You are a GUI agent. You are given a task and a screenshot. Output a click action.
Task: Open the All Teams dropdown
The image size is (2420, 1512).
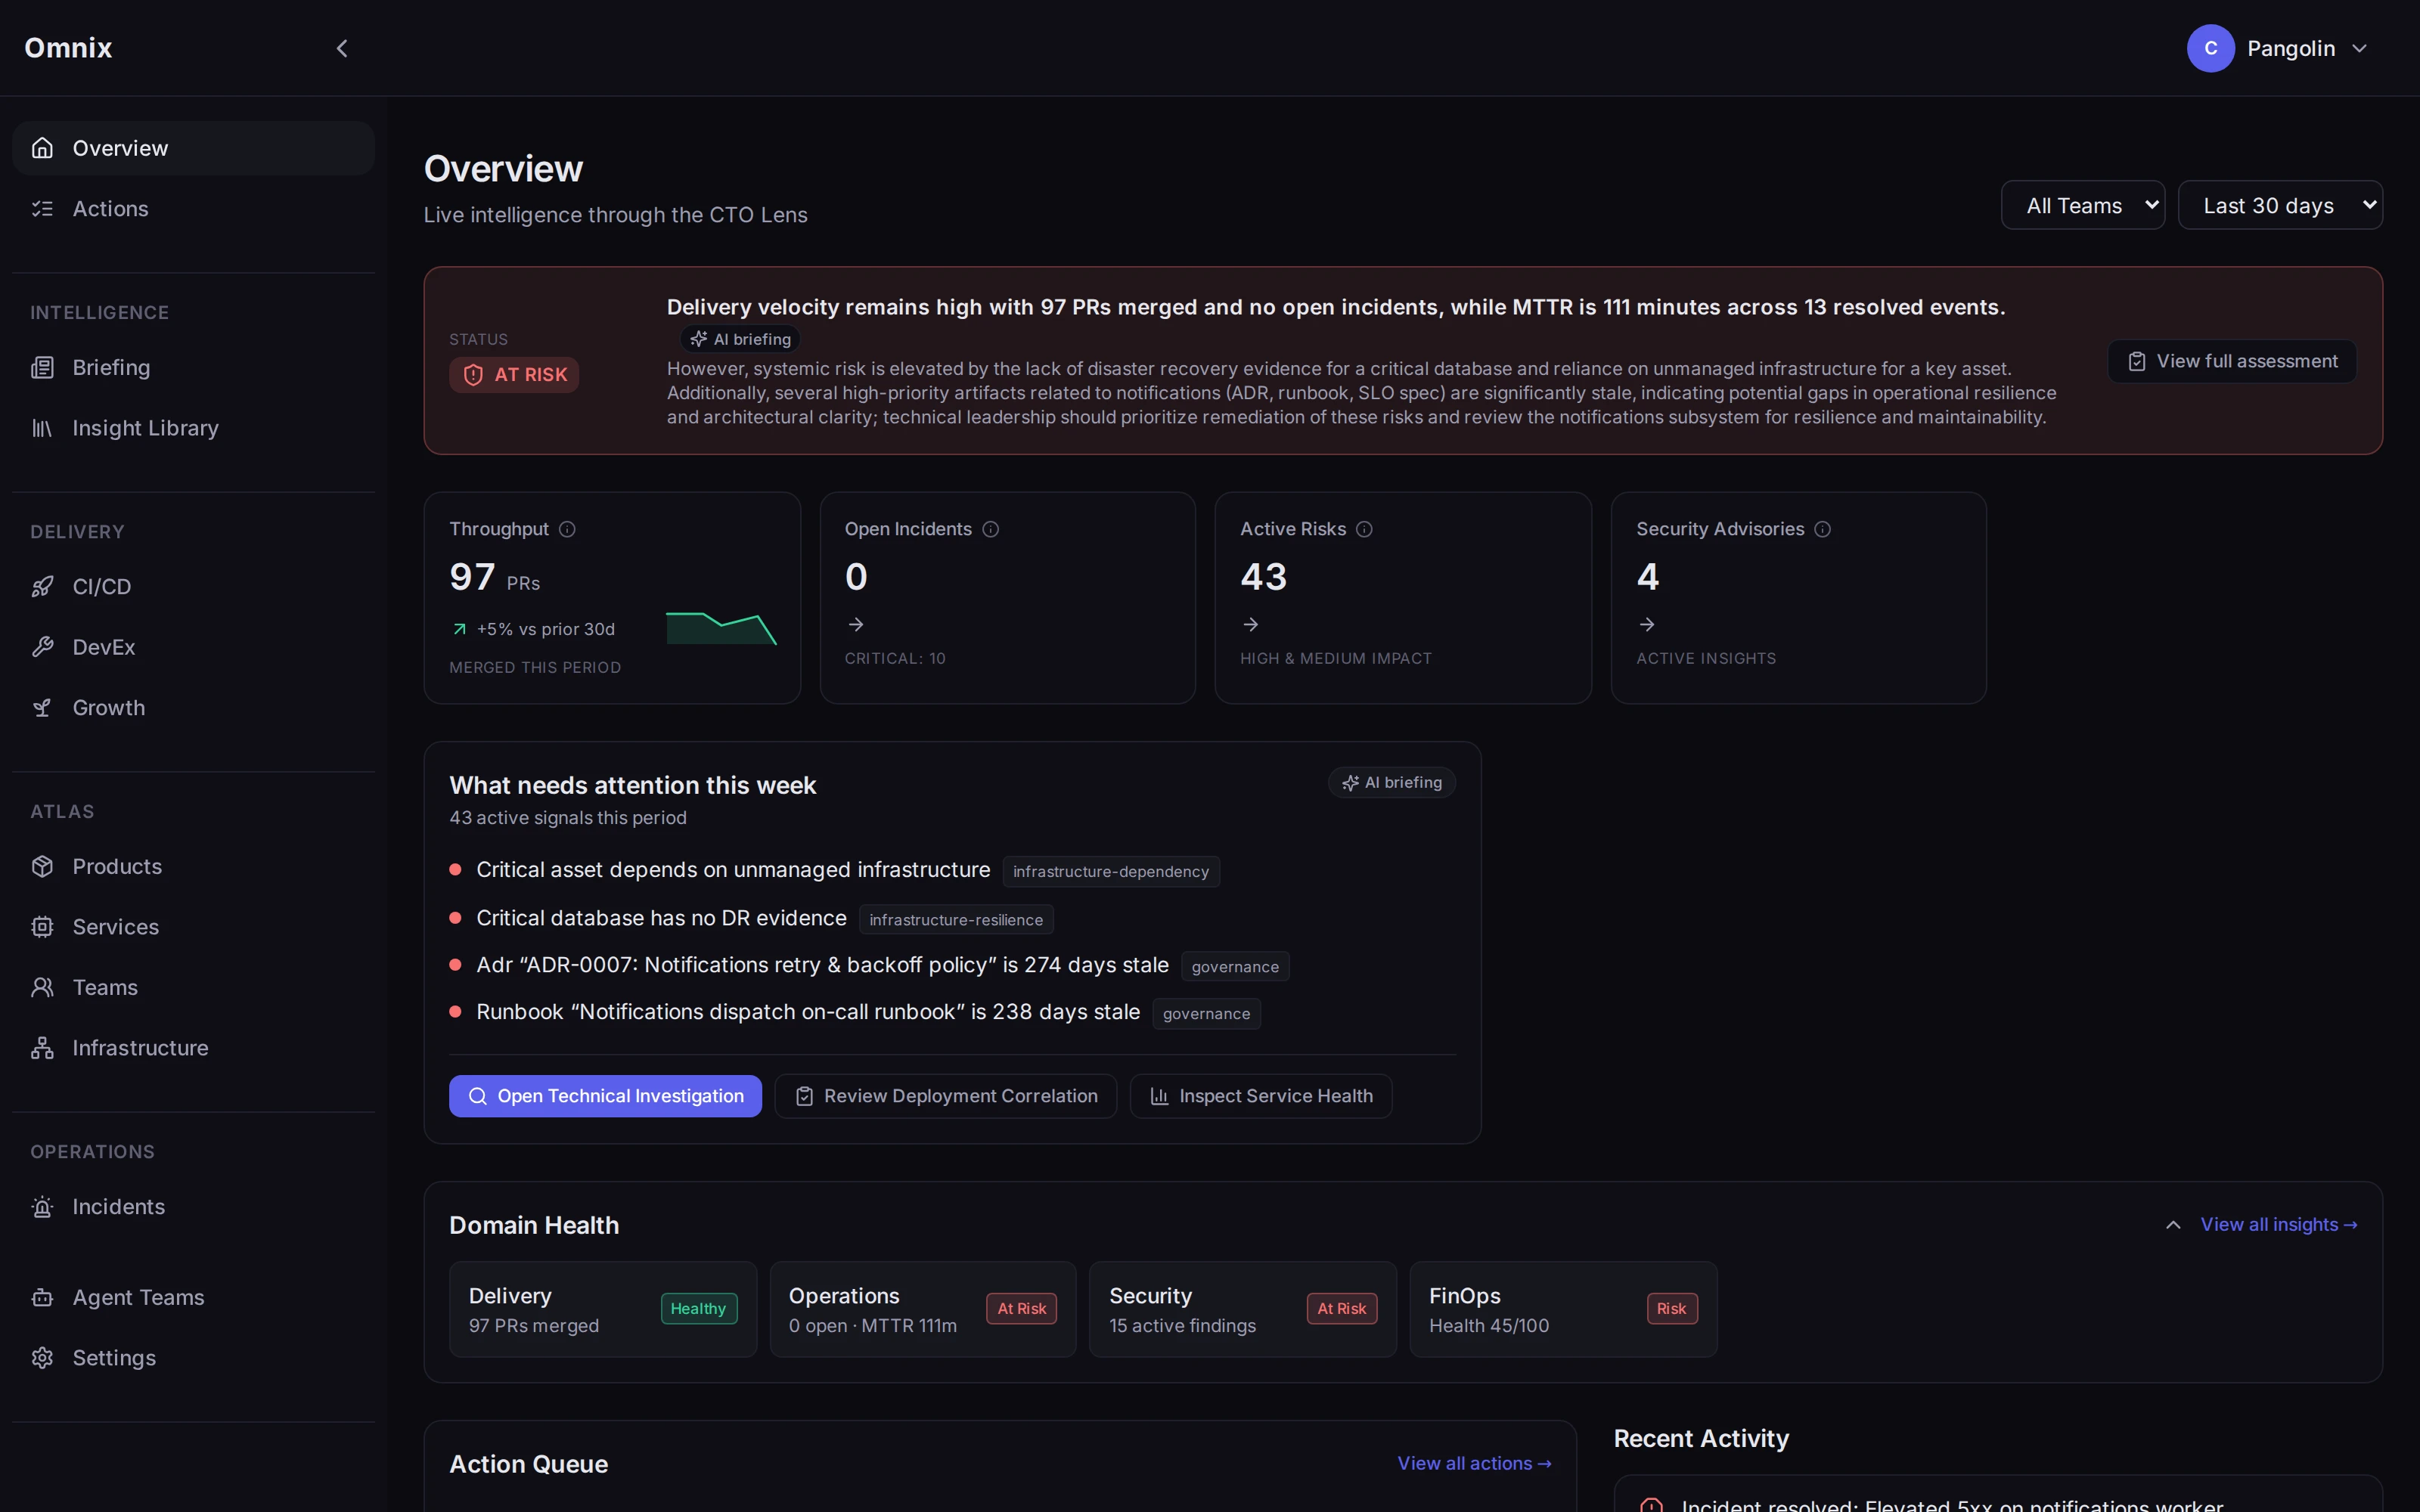coord(2082,205)
